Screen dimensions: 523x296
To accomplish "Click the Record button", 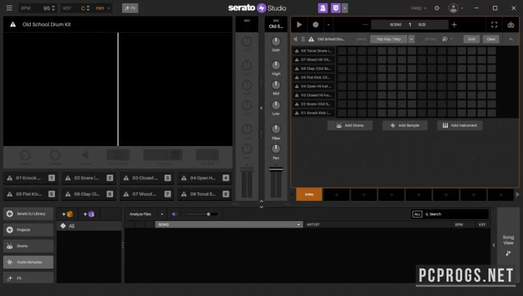I will pyautogui.click(x=316, y=25).
